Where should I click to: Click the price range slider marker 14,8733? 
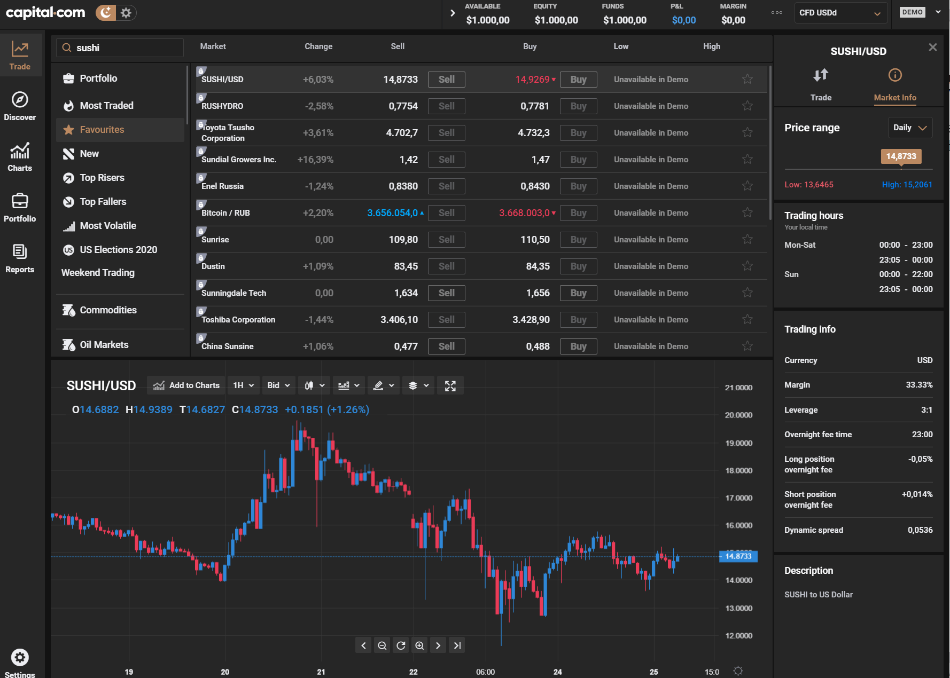coord(901,156)
